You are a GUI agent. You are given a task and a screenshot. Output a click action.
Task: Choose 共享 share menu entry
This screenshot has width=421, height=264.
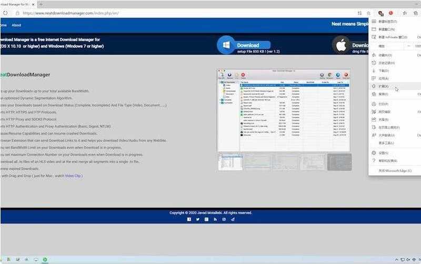pos(395,119)
